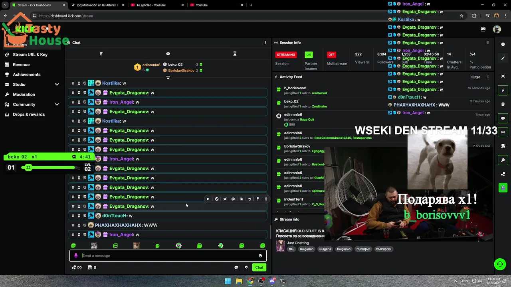This screenshot has height=287, width=511.
Task: Open Zordinaire's link in Activity Feed
Action: point(319,106)
